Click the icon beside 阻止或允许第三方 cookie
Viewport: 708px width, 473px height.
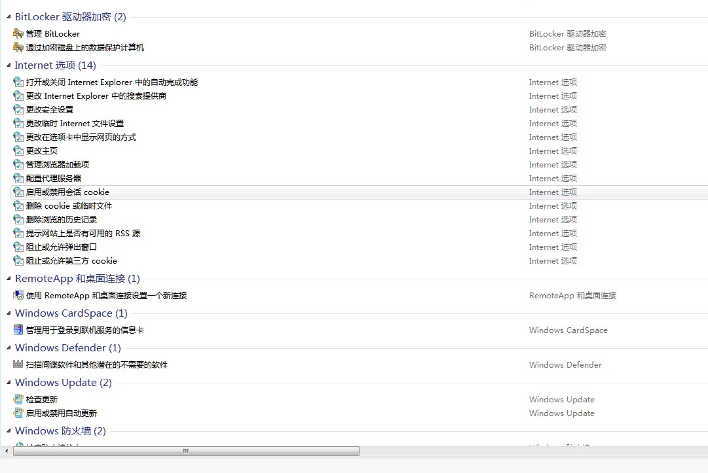tap(18, 260)
